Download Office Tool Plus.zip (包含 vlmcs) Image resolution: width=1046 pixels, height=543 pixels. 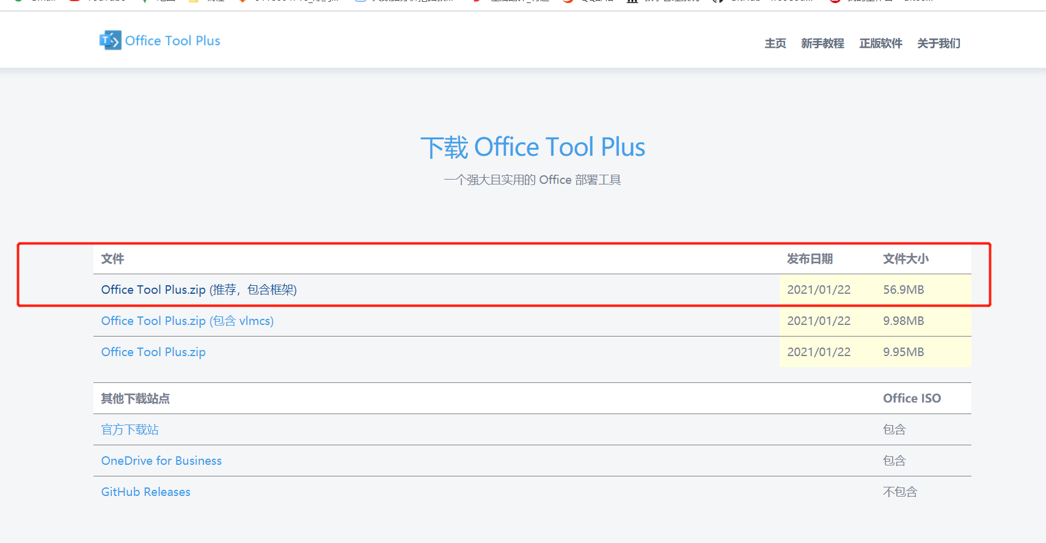[188, 321]
